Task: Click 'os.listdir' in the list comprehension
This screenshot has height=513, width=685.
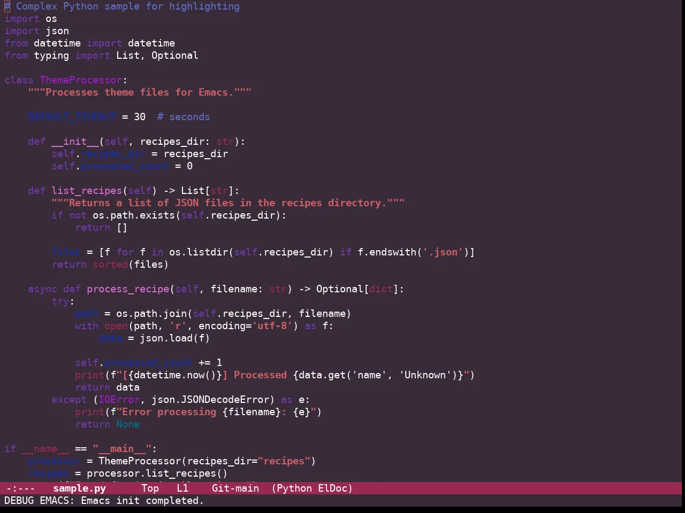Action: coord(199,252)
